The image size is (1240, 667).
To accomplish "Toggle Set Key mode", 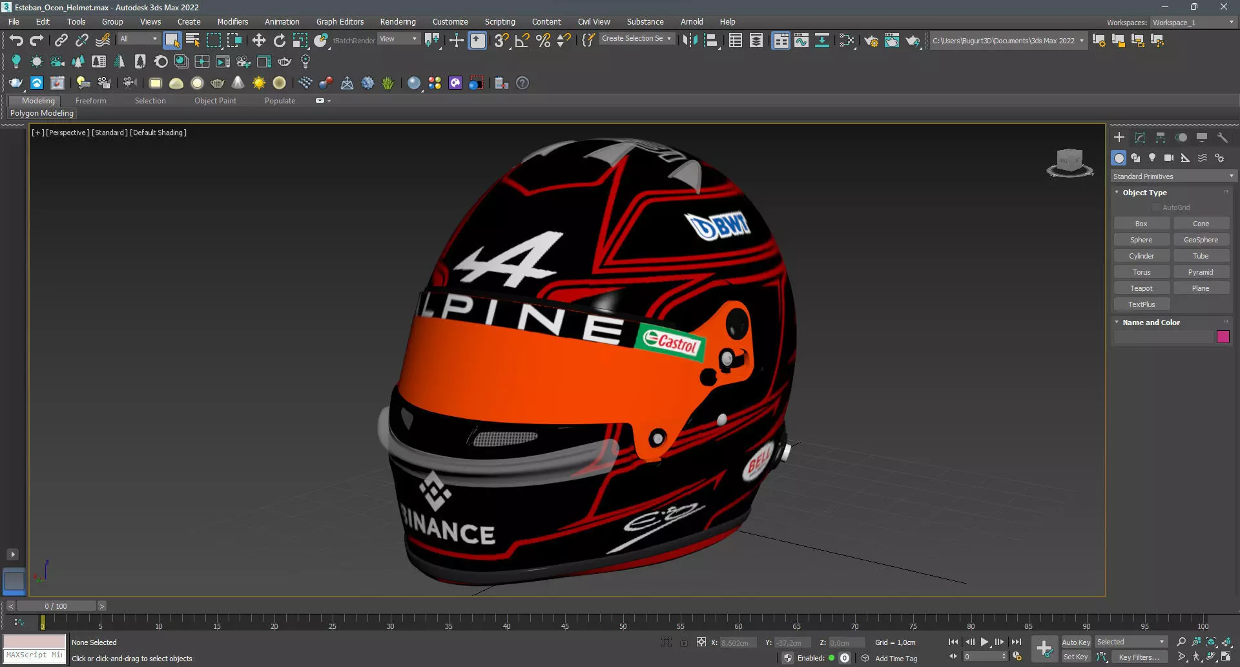I will click(x=1075, y=657).
